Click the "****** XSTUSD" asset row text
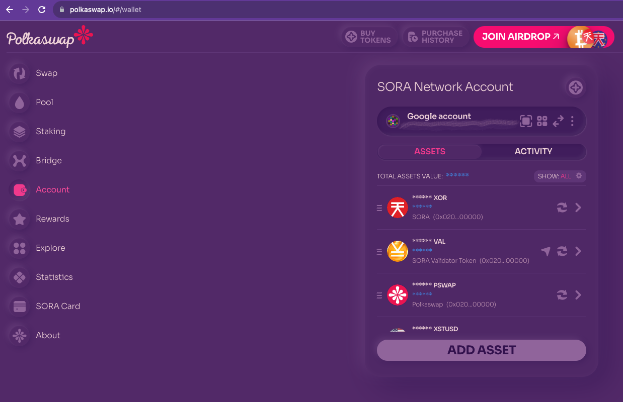The height and width of the screenshot is (402, 623). click(435, 329)
